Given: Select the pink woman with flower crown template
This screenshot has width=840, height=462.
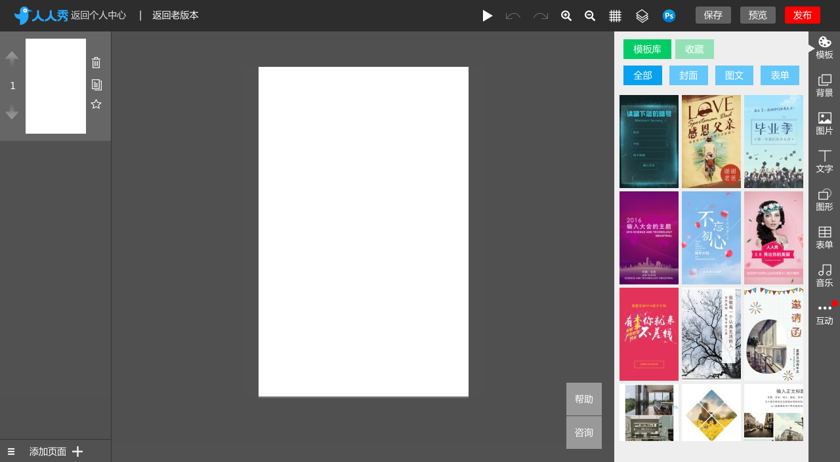Looking at the screenshot, I should 774,238.
